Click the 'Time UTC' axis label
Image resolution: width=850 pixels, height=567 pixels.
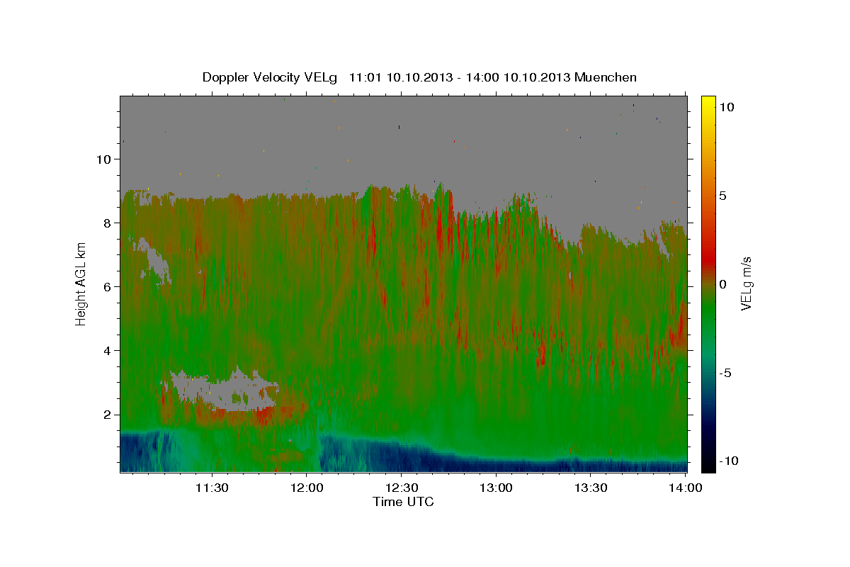point(403,502)
